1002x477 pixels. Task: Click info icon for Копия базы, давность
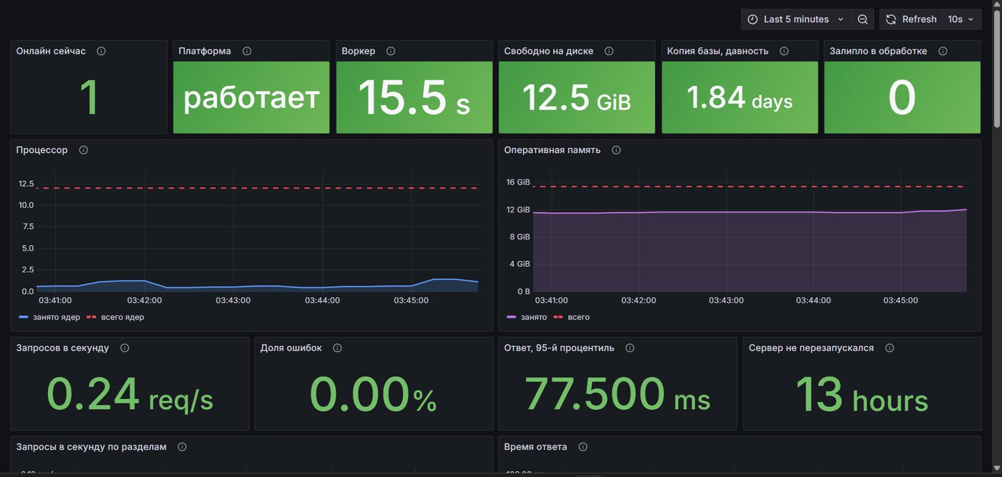pos(784,51)
